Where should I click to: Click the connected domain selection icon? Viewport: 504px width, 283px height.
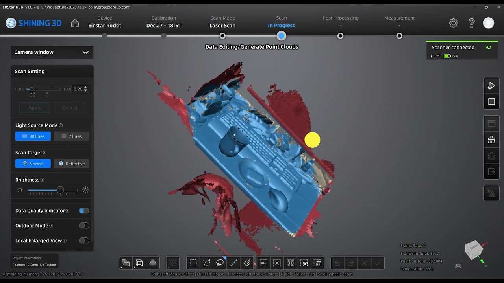coord(290,263)
